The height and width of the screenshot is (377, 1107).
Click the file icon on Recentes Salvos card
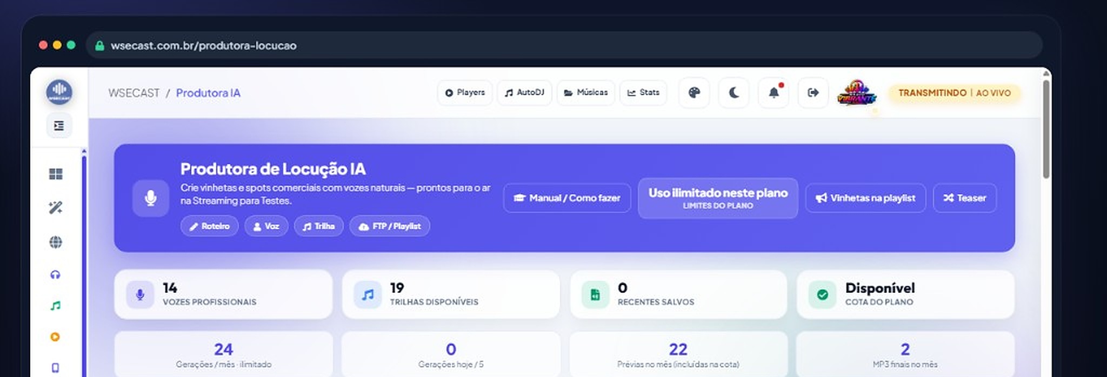[x=595, y=294]
